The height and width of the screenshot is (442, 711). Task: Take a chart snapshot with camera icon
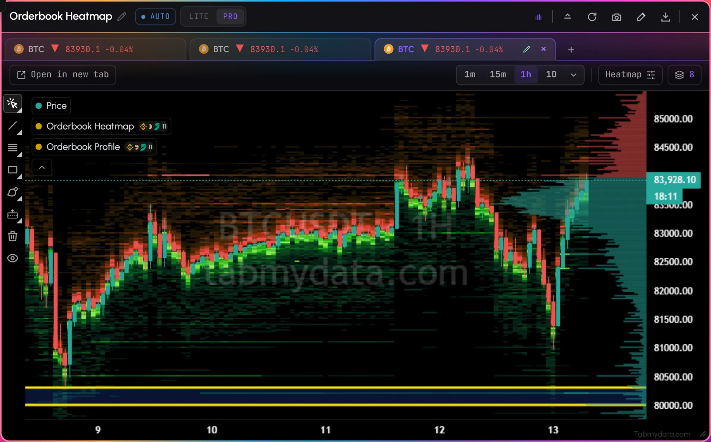617,17
